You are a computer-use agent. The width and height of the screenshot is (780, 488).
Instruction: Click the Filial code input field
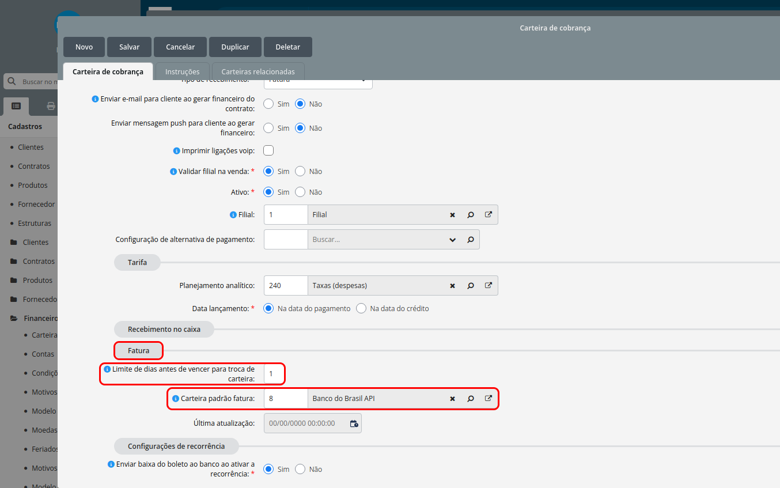click(286, 215)
